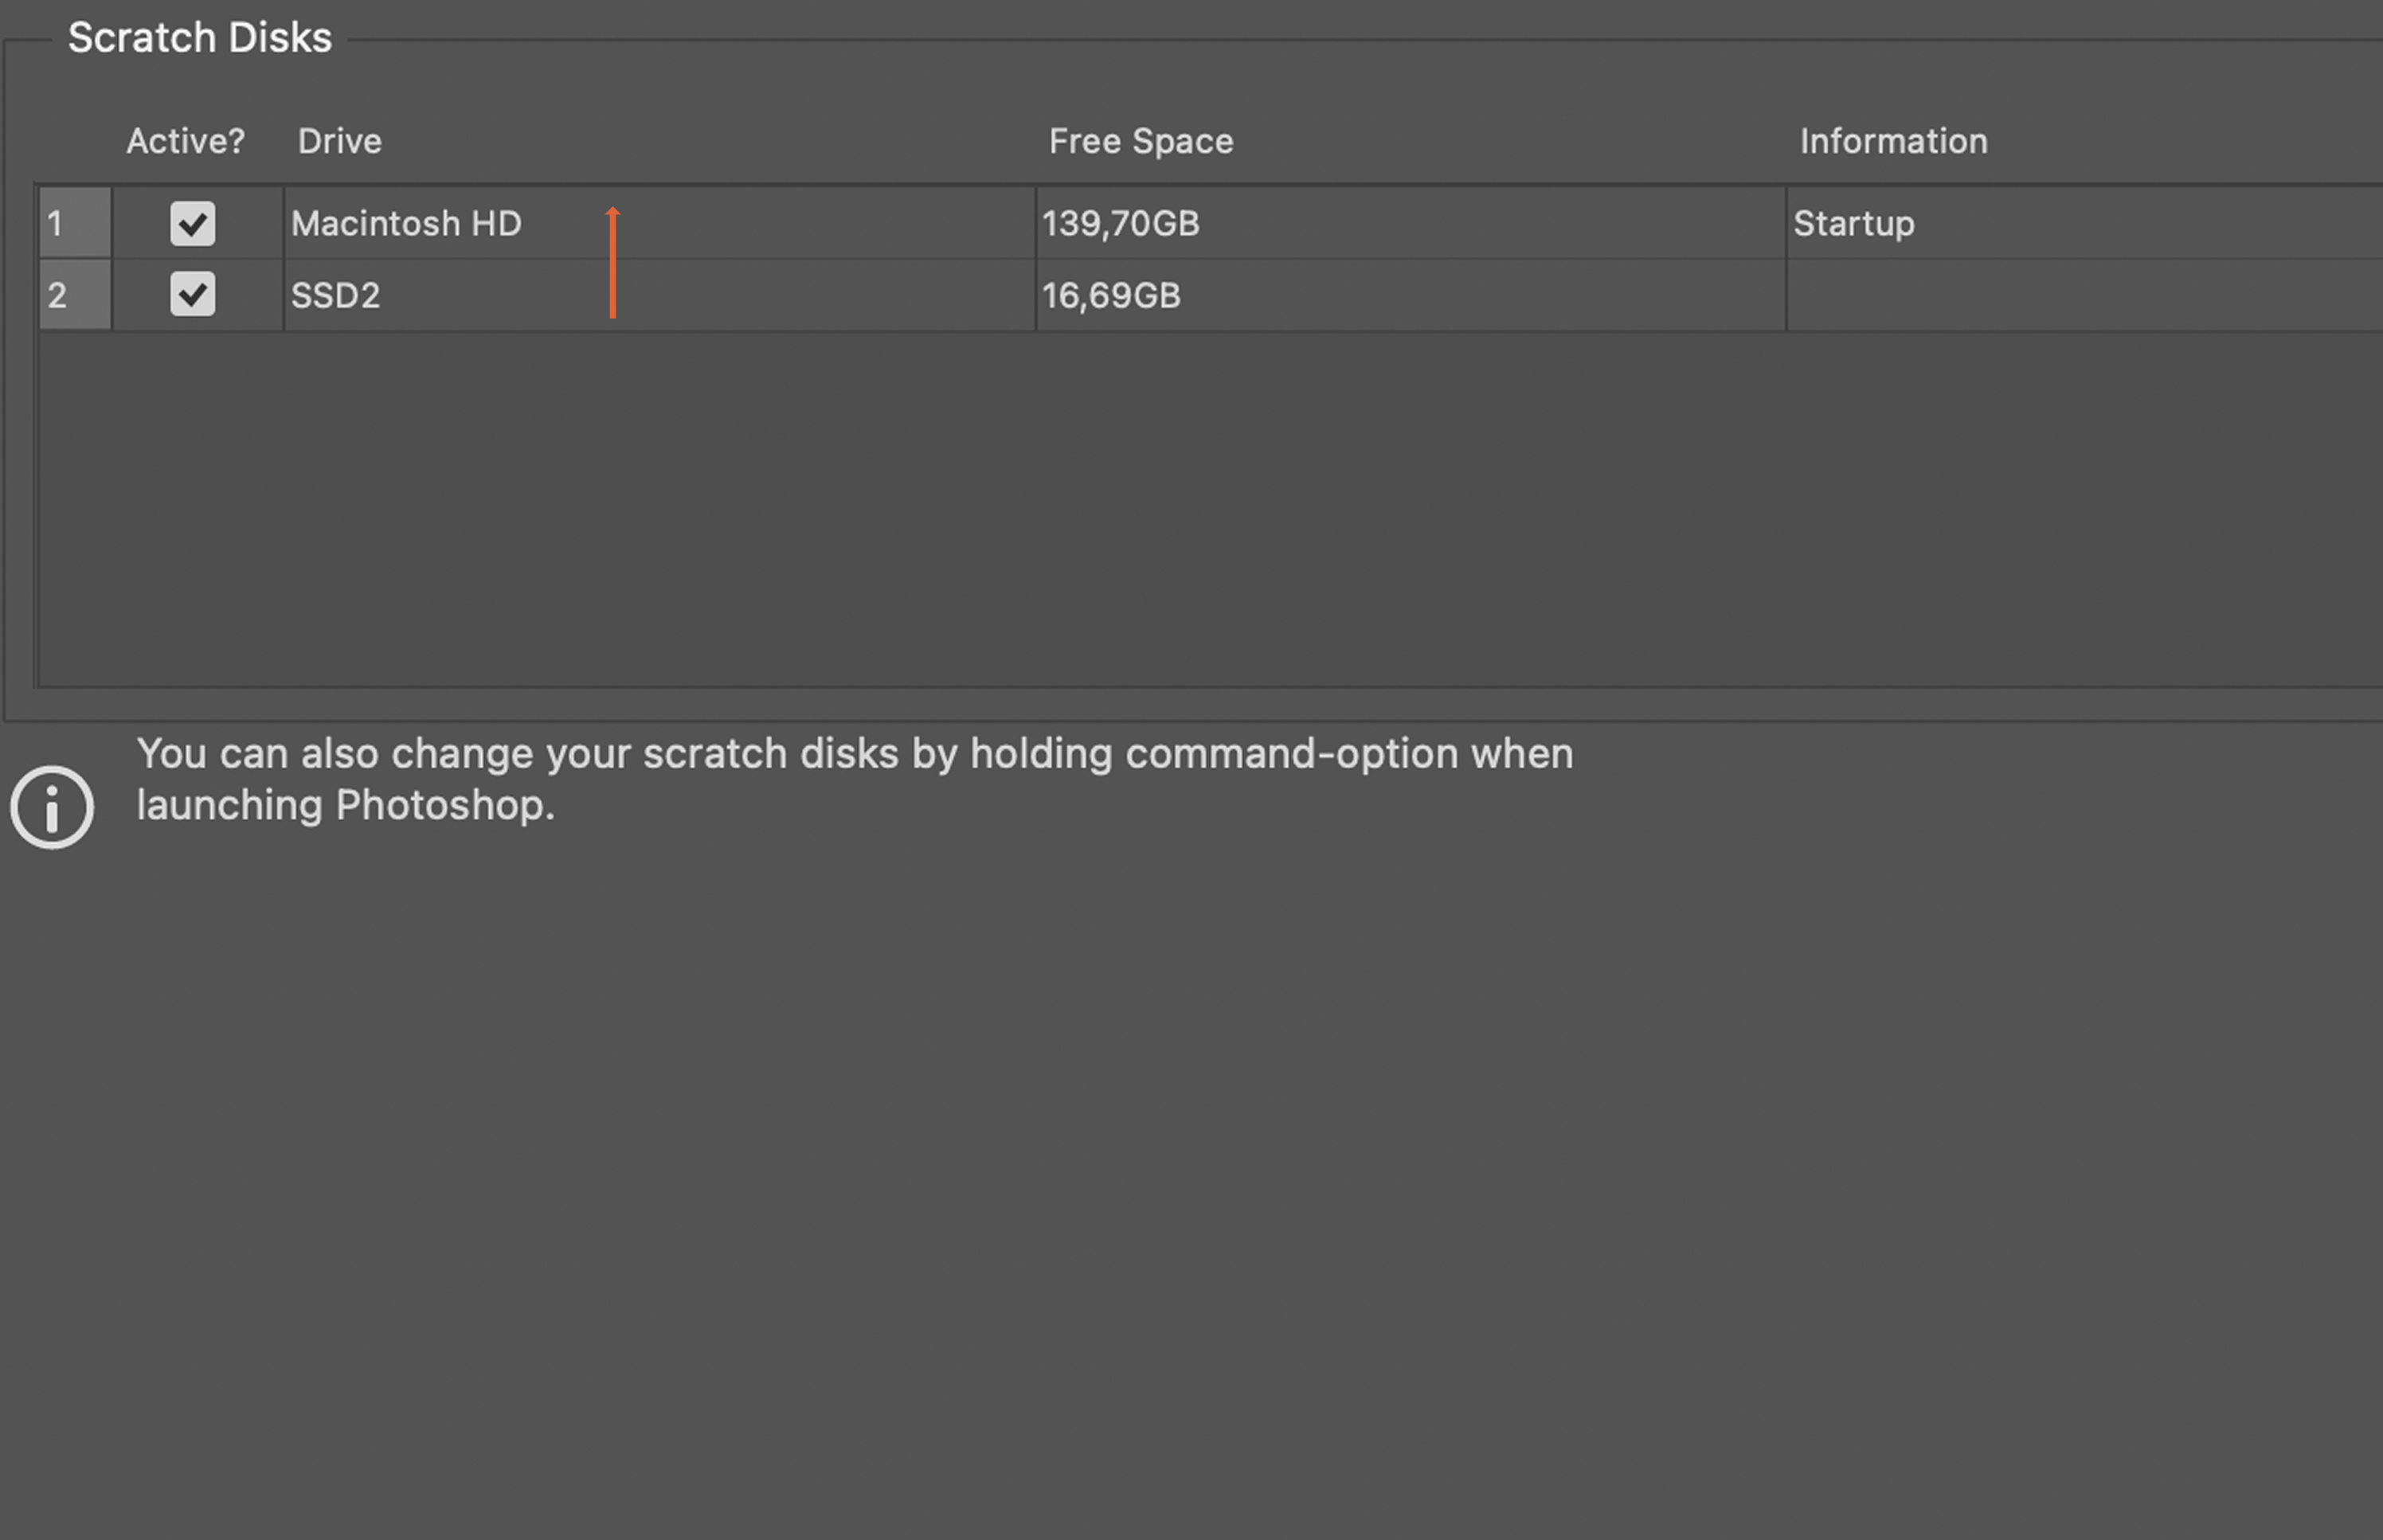Screen dimensions: 2383x1540
Task: Click the circled info icon
Action: tap(52, 807)
